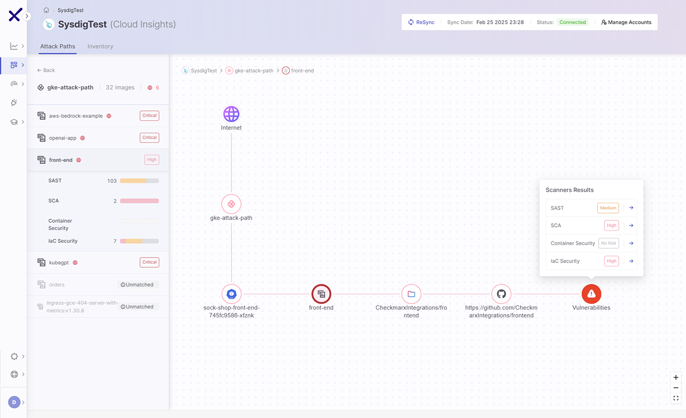Open the dashboard grid sidebar icon
686x418 pixels.
tap(14, 65)
